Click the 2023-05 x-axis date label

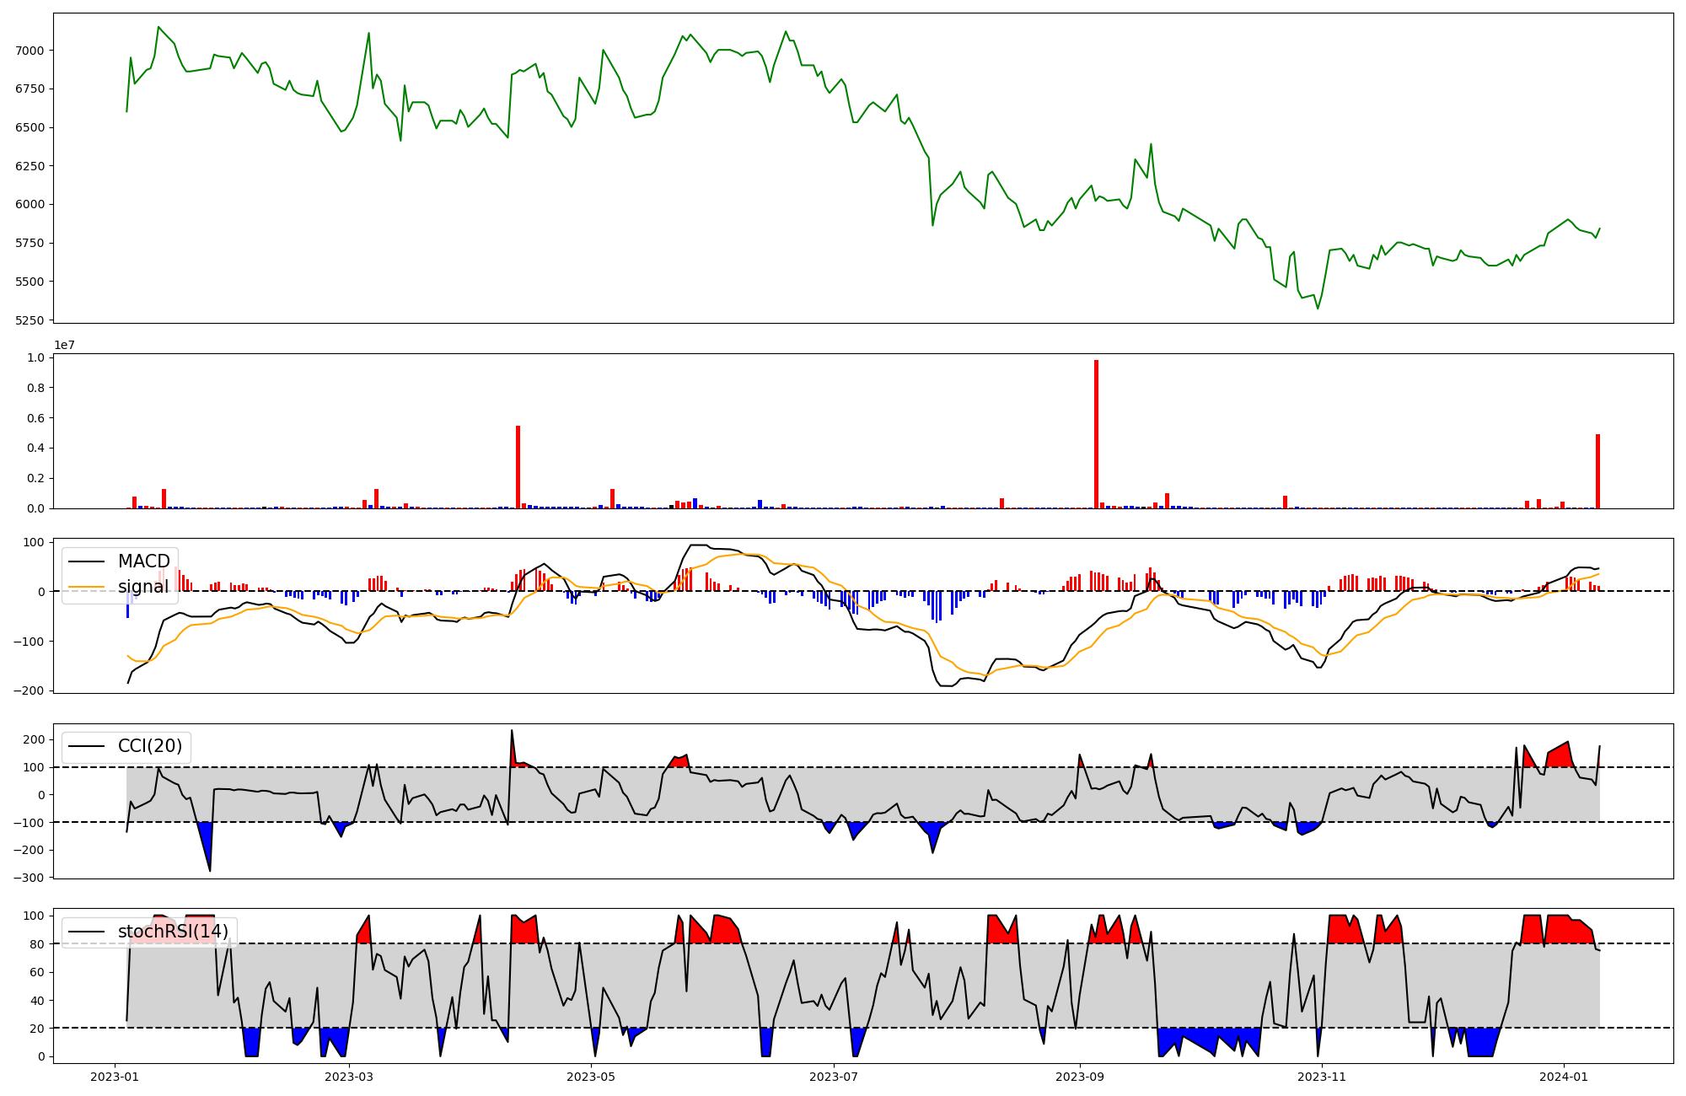[591, 1077]
